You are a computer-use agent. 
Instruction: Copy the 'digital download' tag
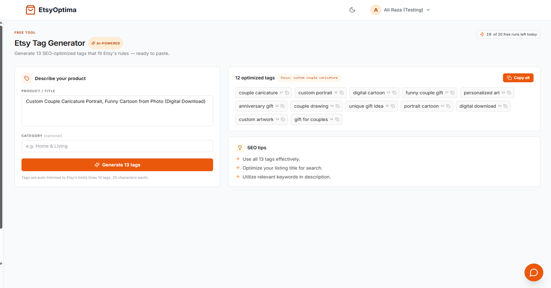506,106
